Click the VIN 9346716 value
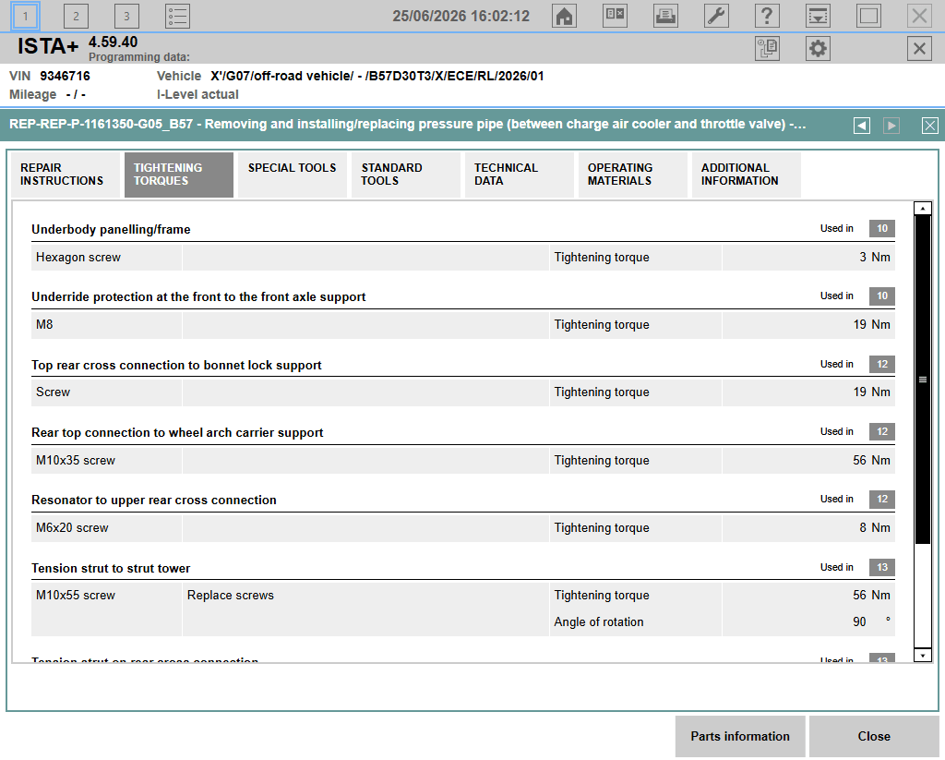Screen dimensions: 945x760 66,76
